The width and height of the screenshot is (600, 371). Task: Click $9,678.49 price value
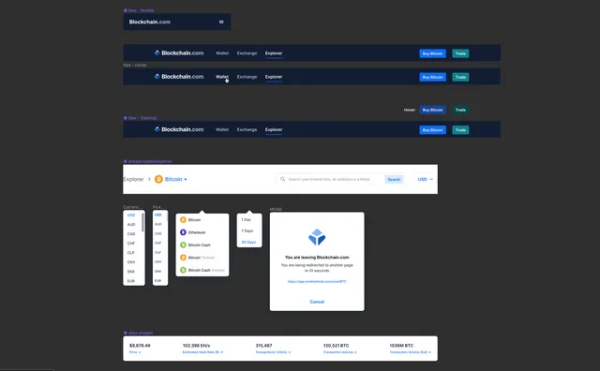140,346
